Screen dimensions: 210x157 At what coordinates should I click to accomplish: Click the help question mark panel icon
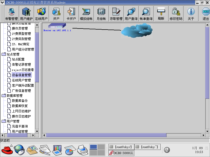coord(167,150)
